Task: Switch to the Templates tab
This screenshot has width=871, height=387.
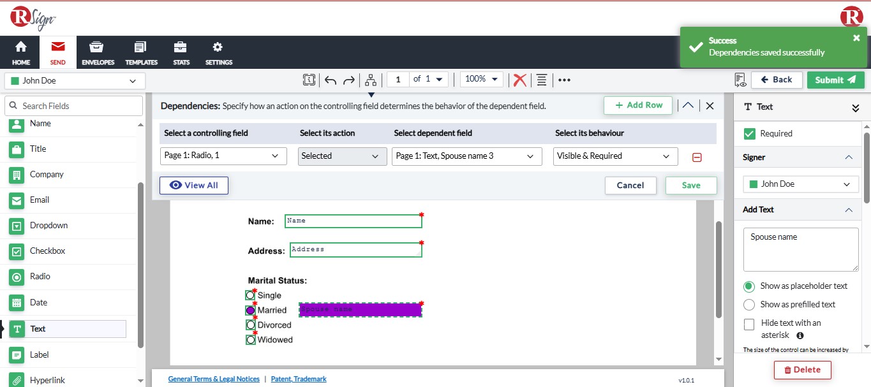Action: pyautogui.click(x=141, y=52)
